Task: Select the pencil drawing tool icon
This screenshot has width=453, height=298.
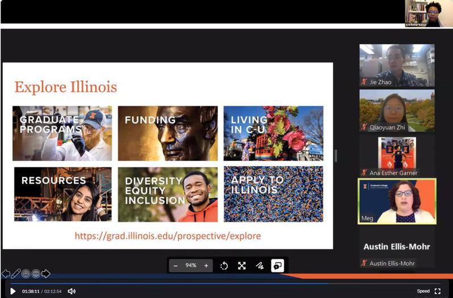Action: pyautogui.click(x=16, y=274)
